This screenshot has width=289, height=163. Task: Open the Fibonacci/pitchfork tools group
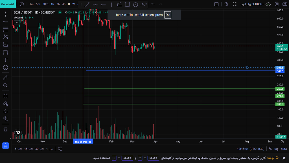click(x=6, y=29)
